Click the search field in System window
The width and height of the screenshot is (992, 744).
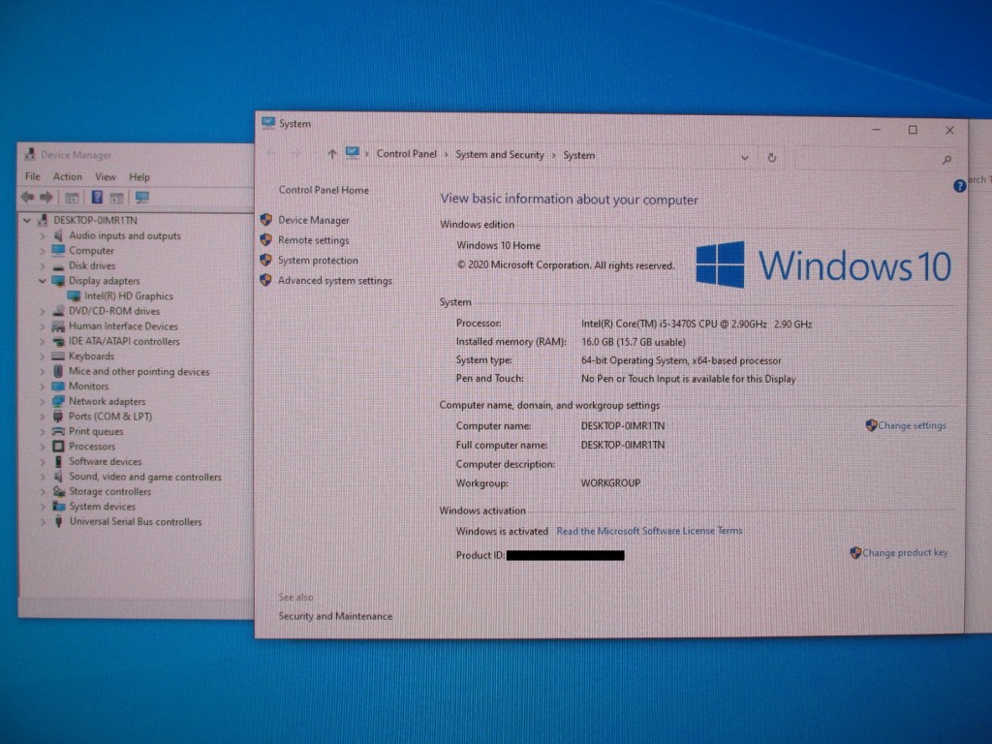click(875, 159)
